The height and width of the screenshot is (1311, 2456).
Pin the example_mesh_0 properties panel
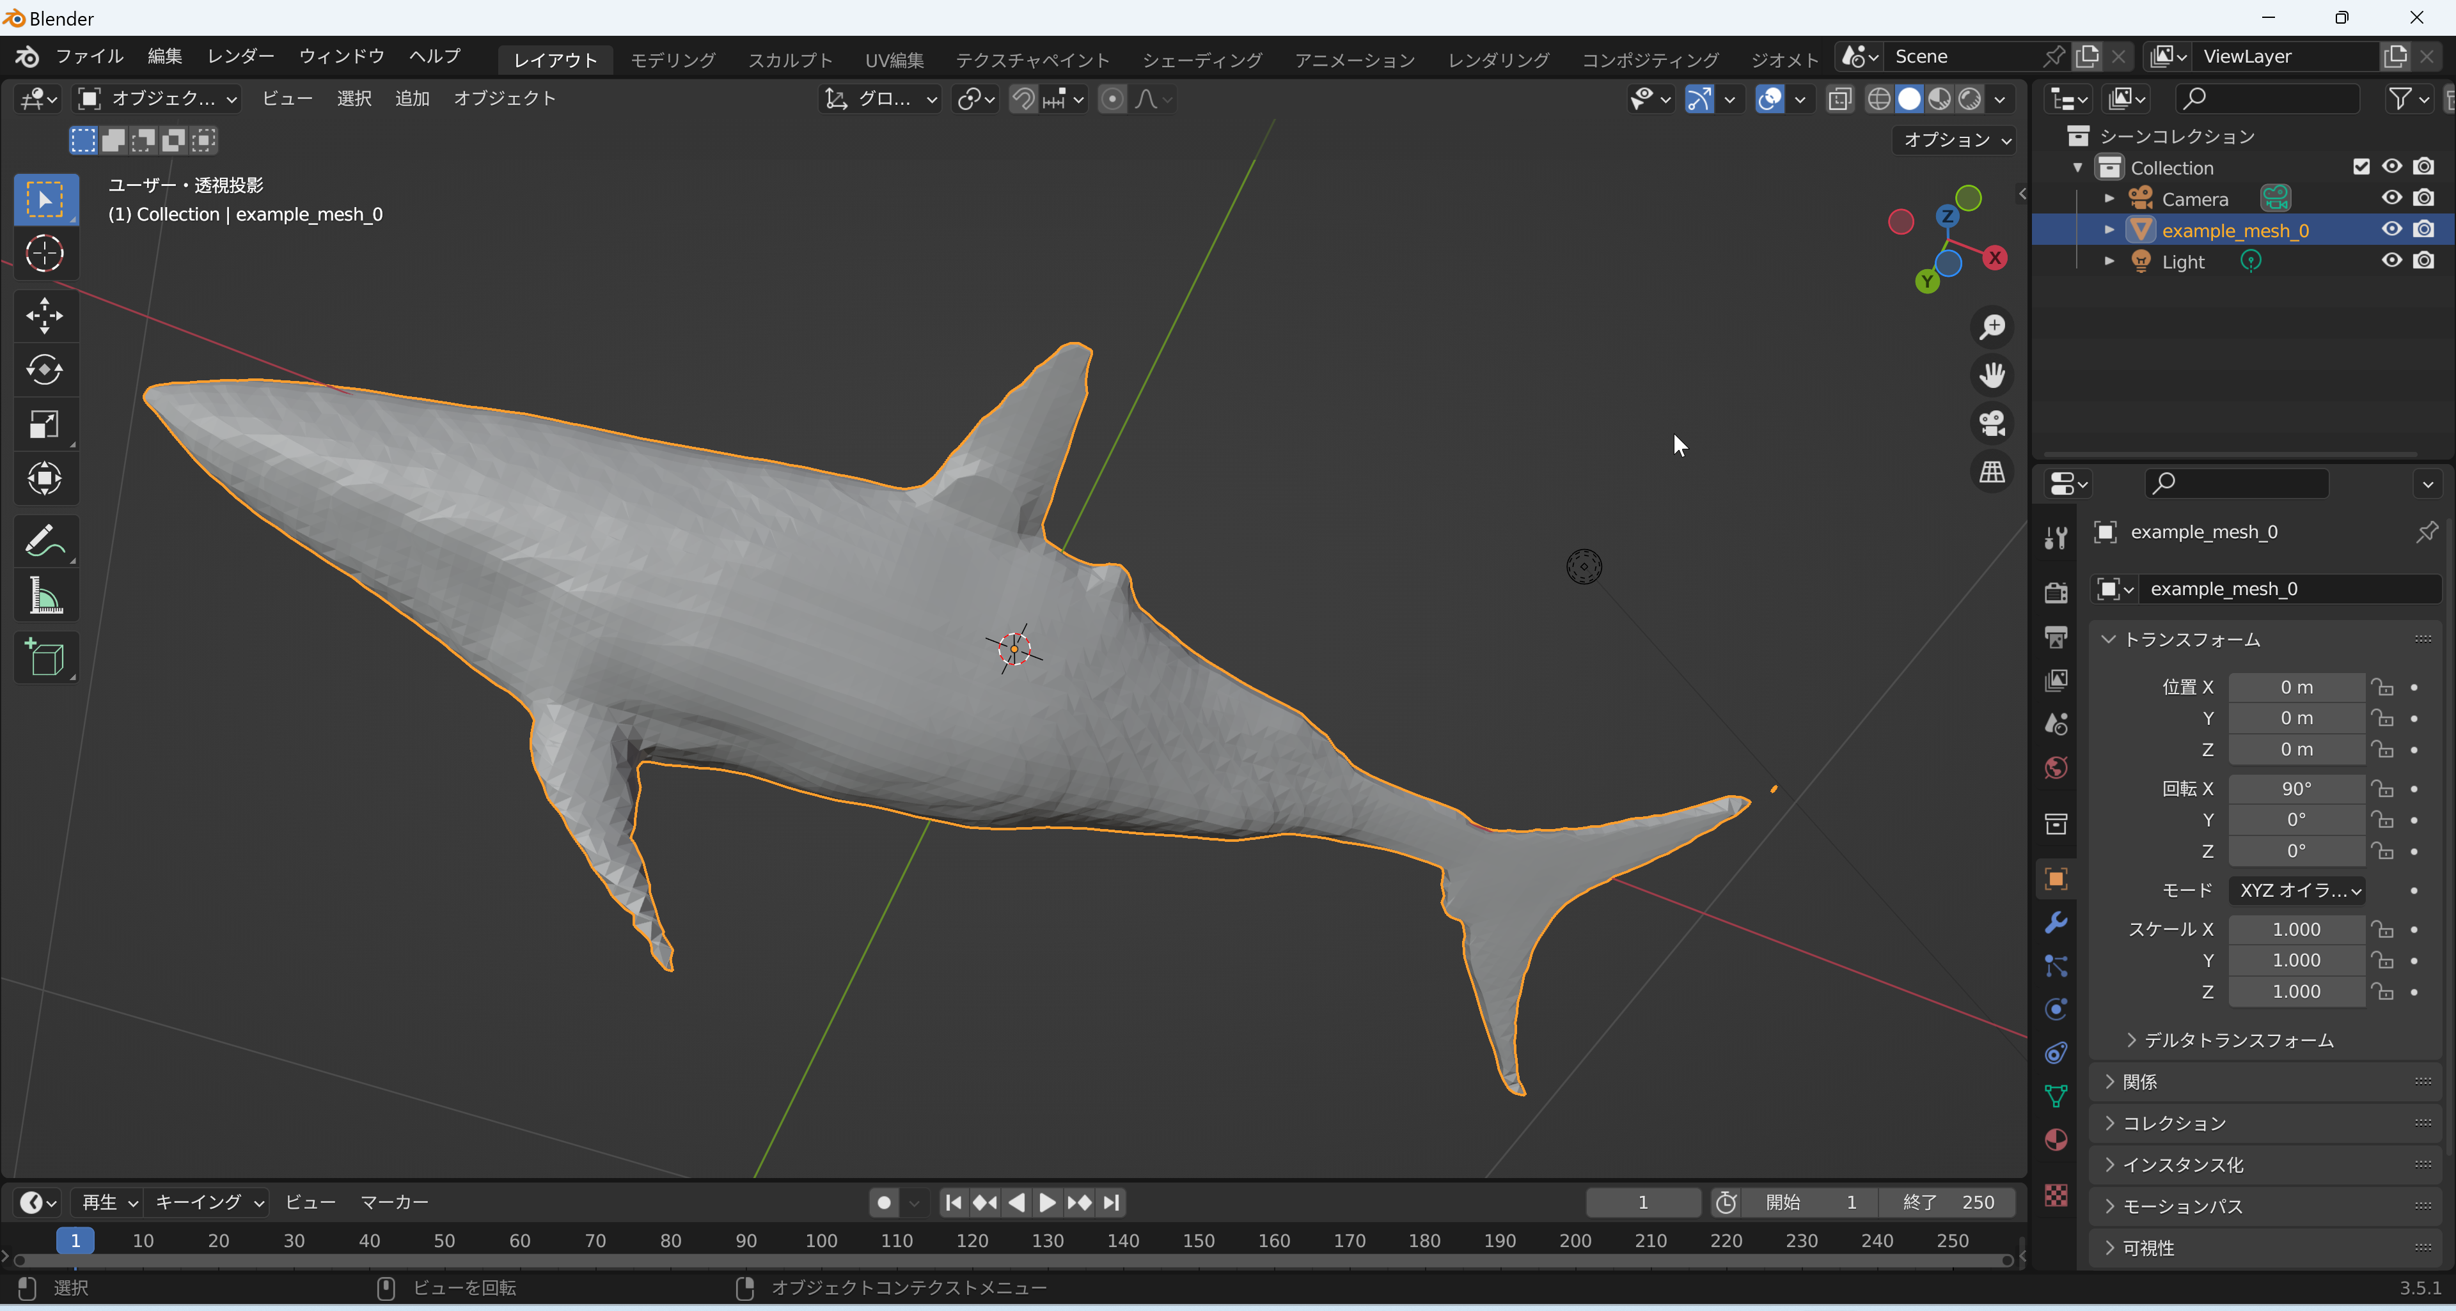2427,532
